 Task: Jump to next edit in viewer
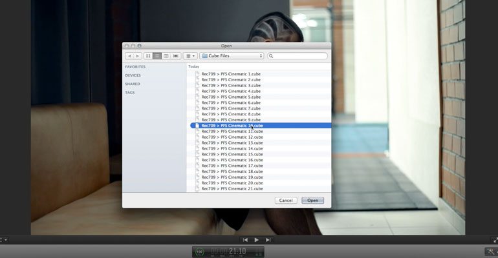click(268, 240)
